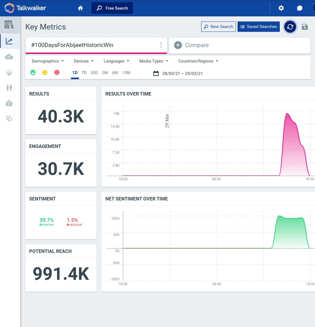The height and width of the screenshot is (327, 315).
Task: Open three-dot menu of hashtag topic
Action: point(161,45)
